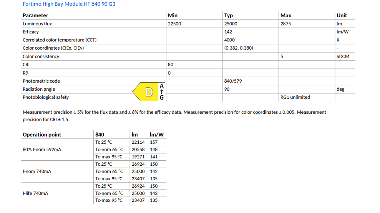Select the Photobiological safety label
This screenshot has height=213, width=380.
(x=46, y=97)
